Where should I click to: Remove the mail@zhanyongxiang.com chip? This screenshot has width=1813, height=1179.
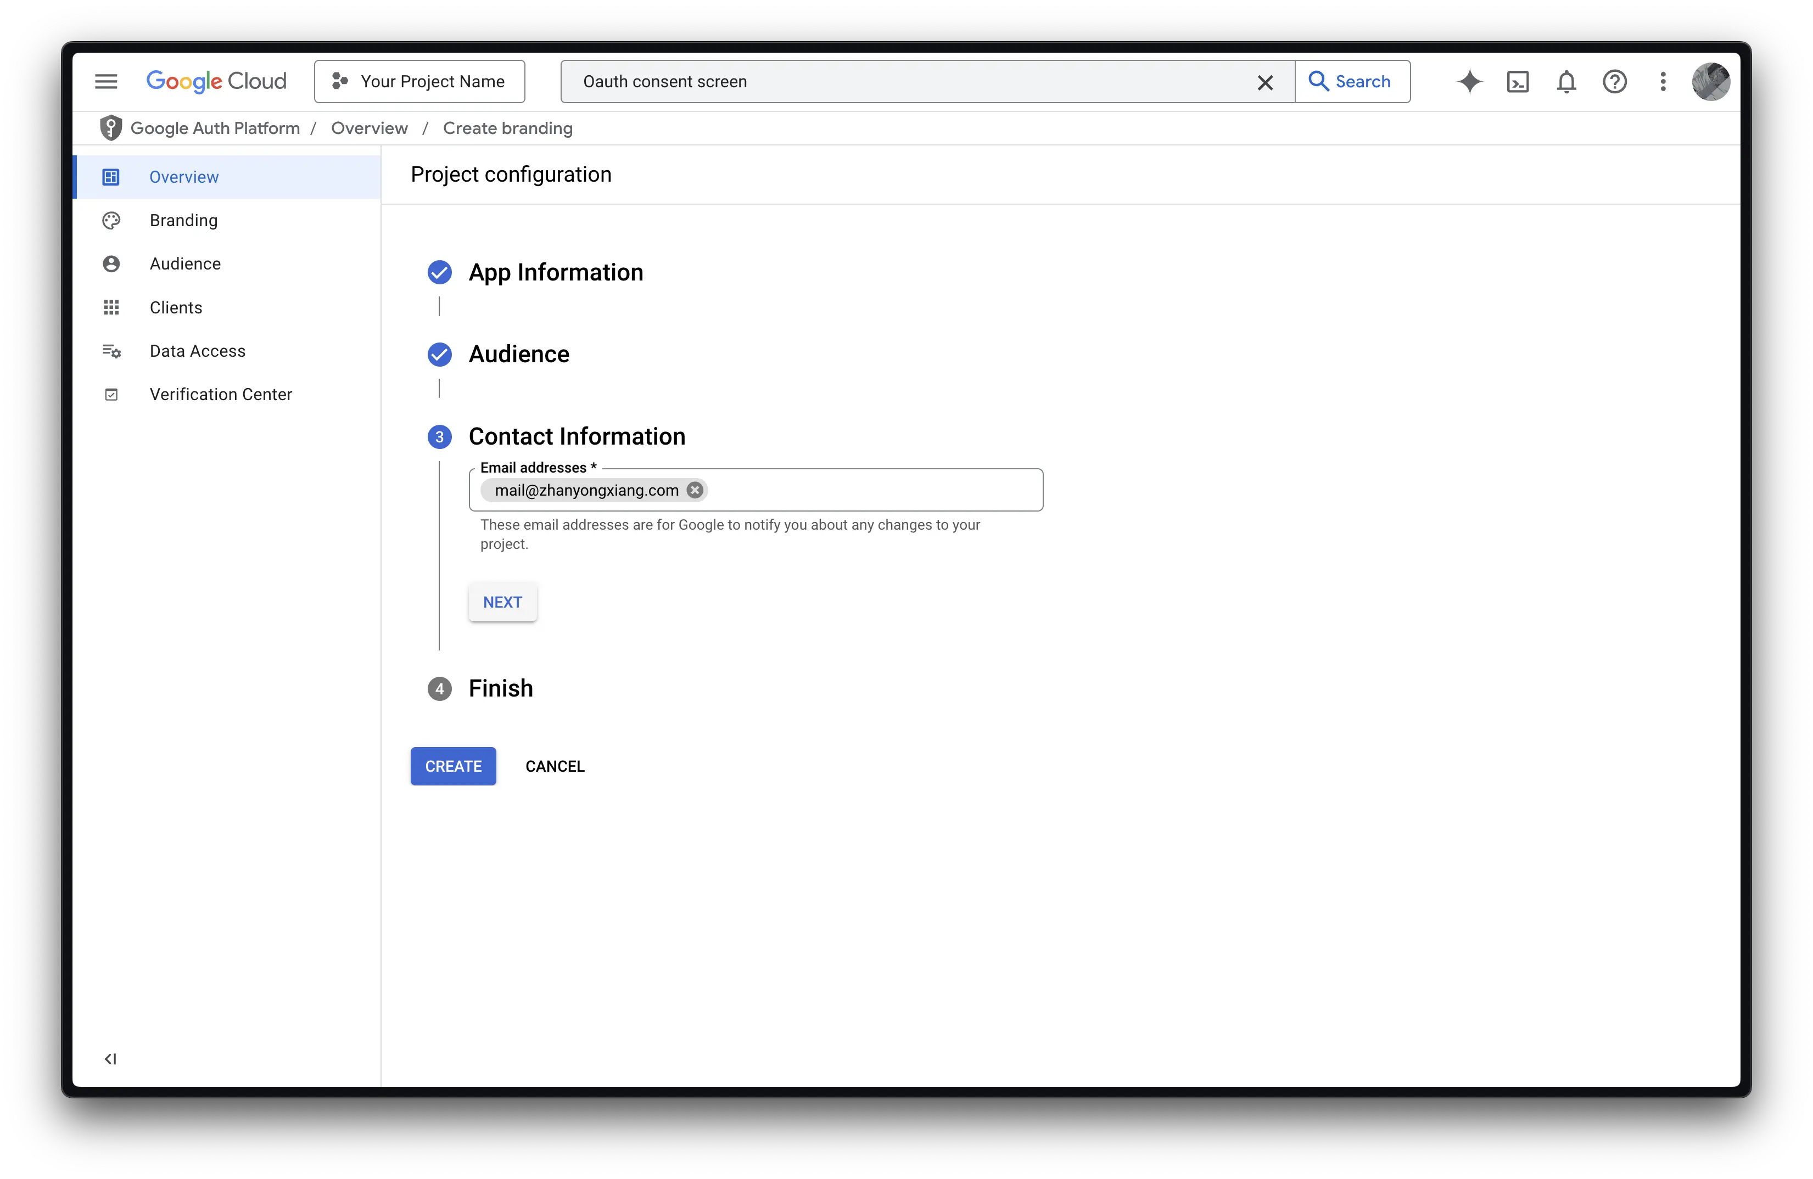(x=694, y=490)
